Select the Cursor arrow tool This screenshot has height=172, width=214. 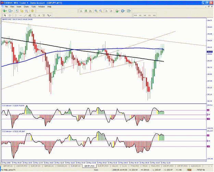(x=5, y=15)
